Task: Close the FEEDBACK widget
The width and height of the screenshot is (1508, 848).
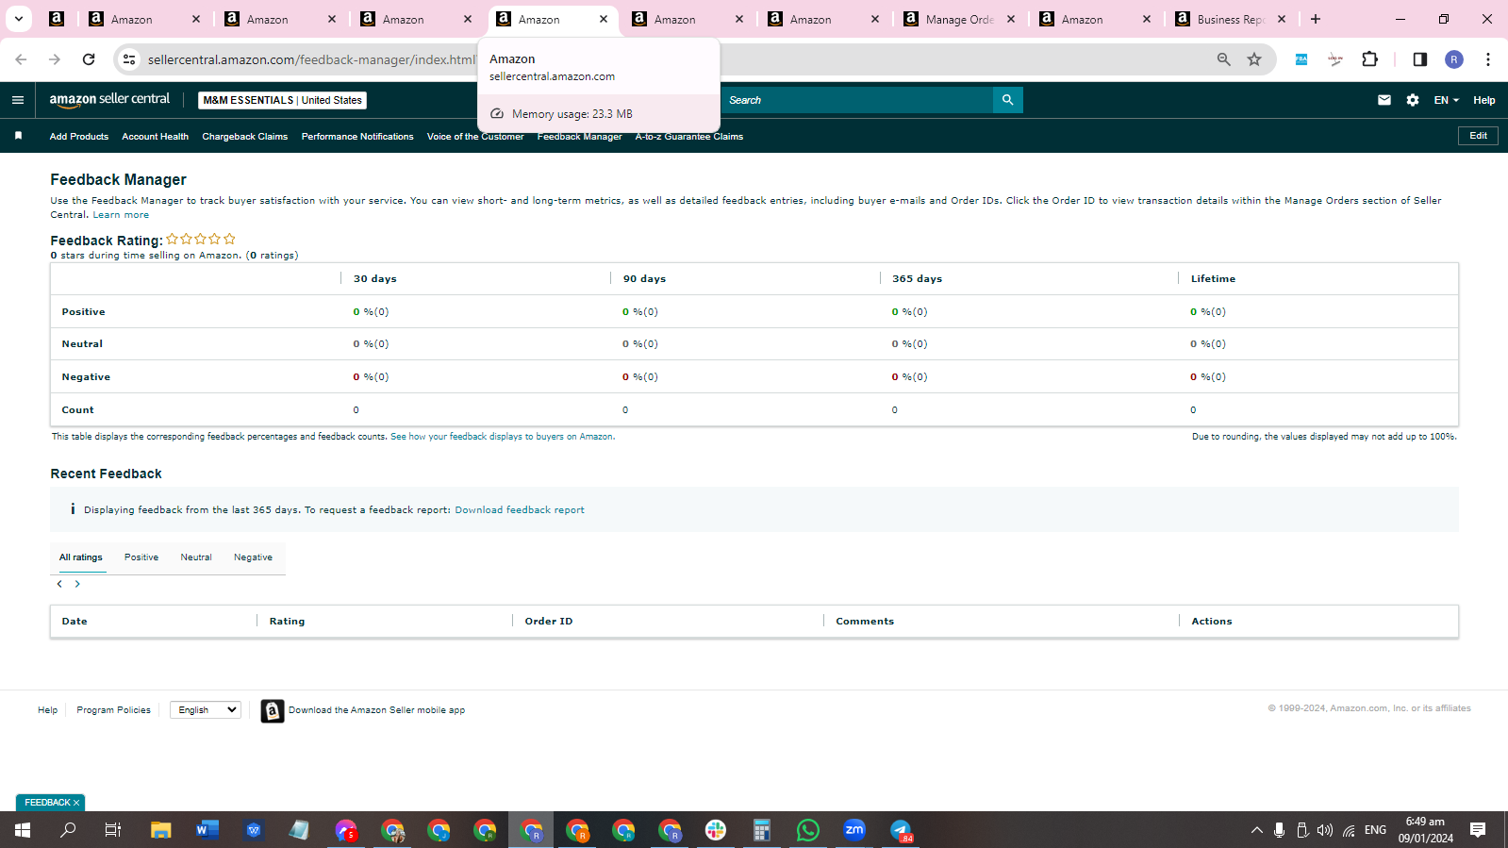Action: pos(76,803)
